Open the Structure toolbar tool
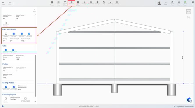 72,3
